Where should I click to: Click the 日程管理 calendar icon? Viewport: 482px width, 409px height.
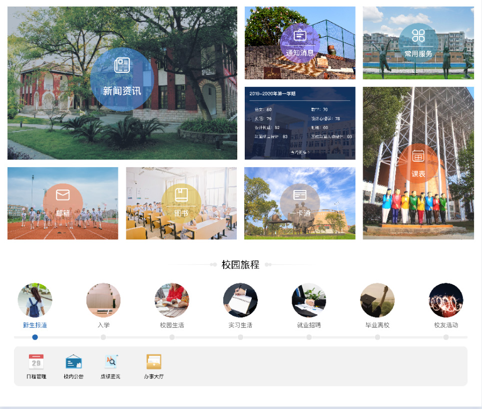click(x=36, y=362)
